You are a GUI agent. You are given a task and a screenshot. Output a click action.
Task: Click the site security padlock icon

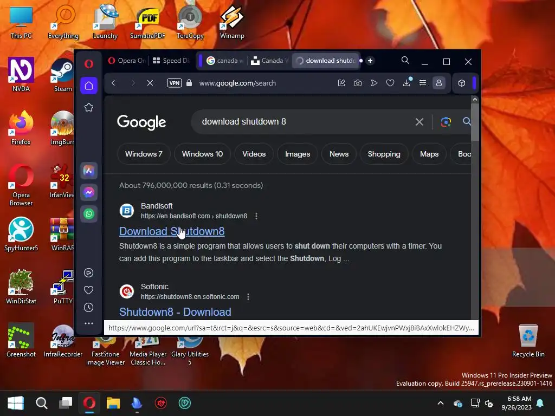point(189,83)
